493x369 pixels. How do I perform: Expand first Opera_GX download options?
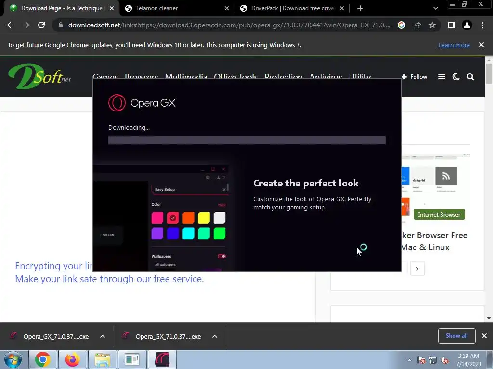103,336
